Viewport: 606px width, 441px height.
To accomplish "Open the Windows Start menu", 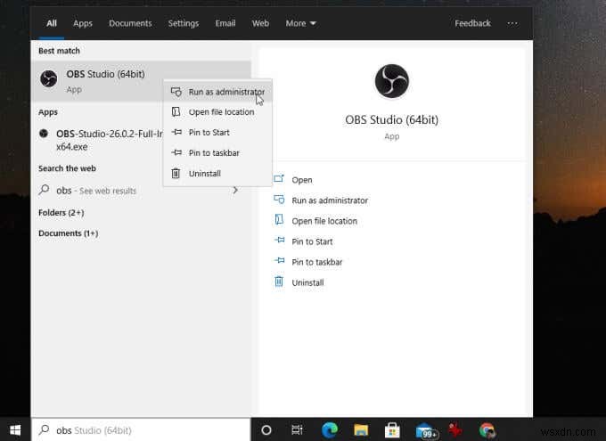I will (x=15, y=429).
